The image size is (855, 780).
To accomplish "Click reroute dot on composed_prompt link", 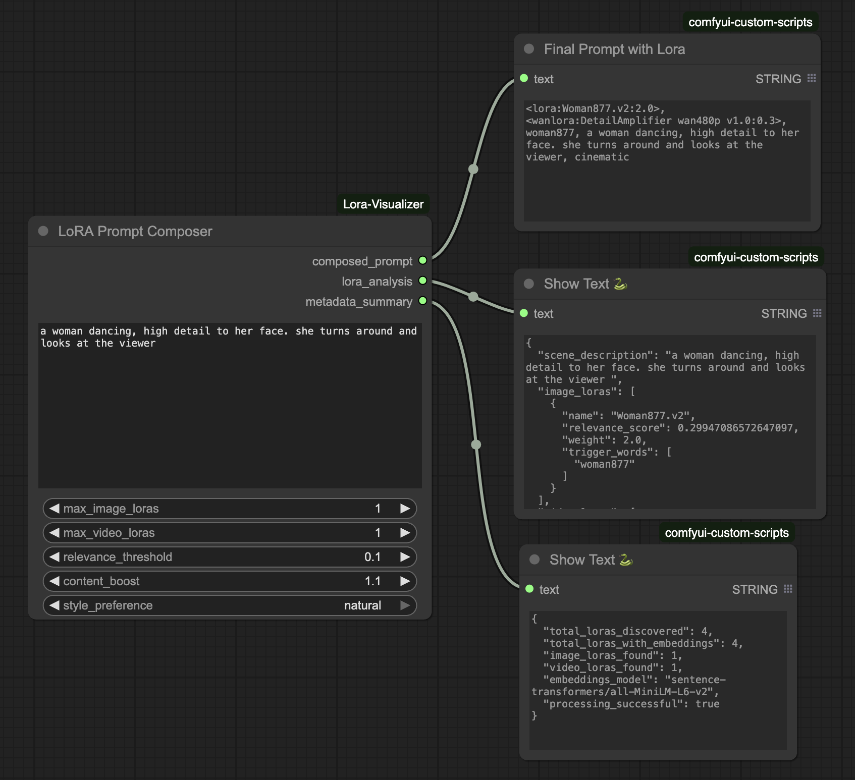I will click(473, 169).
